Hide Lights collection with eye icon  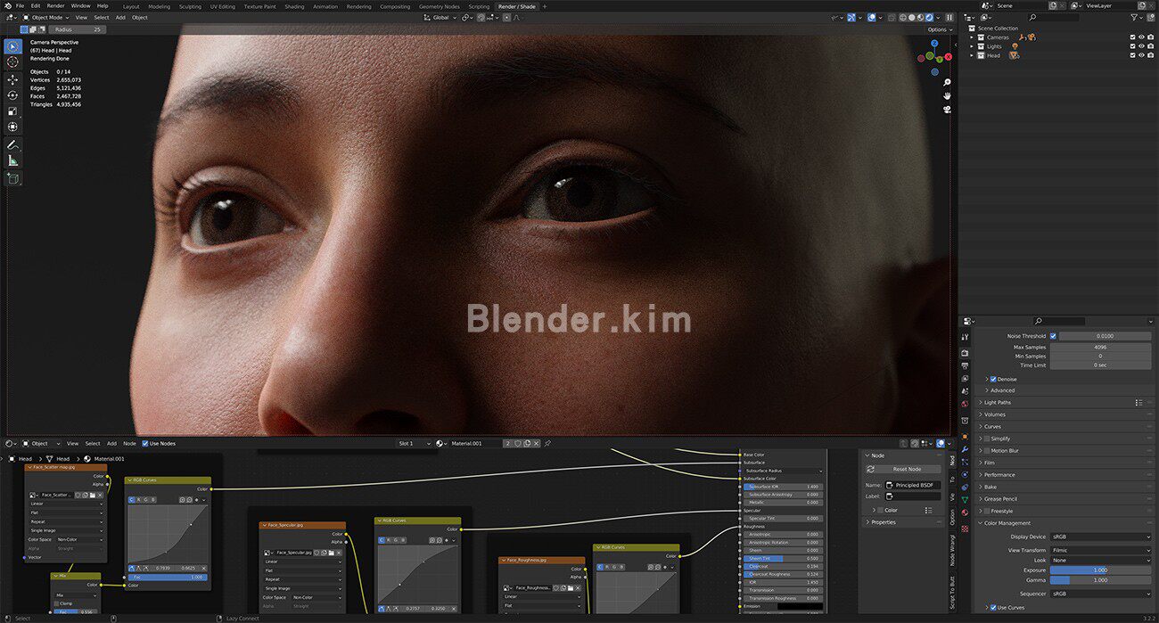1142,46
